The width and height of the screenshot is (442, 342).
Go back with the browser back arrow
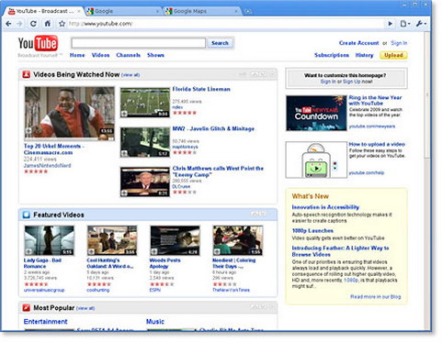click(x=9, y=24)
